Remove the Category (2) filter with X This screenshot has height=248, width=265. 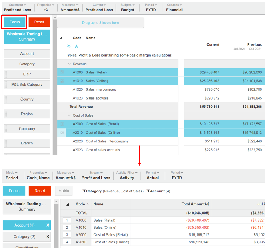click(x=47, y=237)
